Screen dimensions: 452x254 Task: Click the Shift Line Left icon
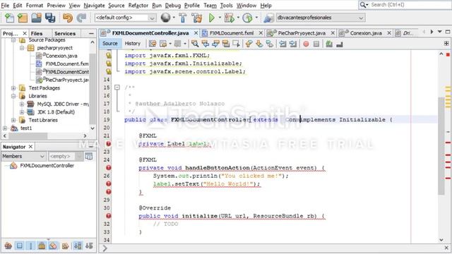(282, 44)
